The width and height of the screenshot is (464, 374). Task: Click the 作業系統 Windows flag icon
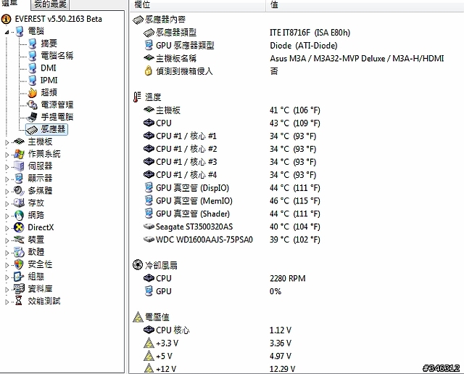tap(19, 154)
